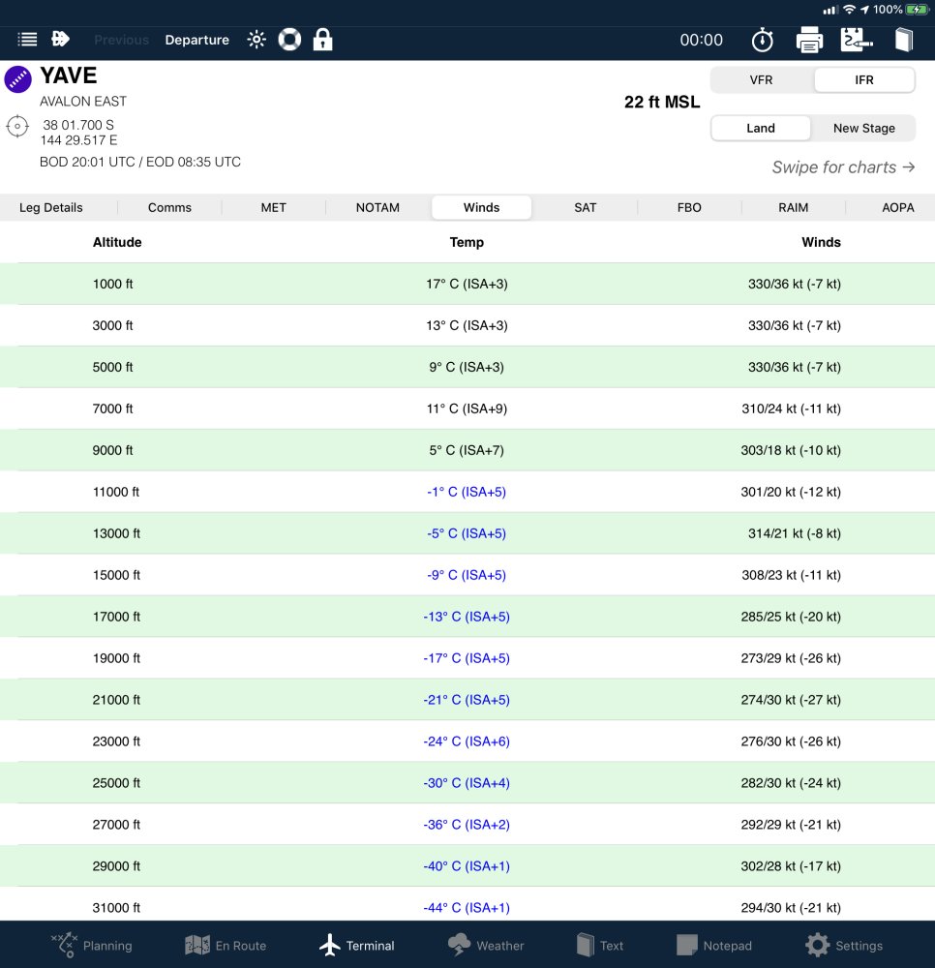Viewport: 935px width, 968px height.
Task: Switch to RAIM tab
Action: pyautogui.click(x=793, y=207)
